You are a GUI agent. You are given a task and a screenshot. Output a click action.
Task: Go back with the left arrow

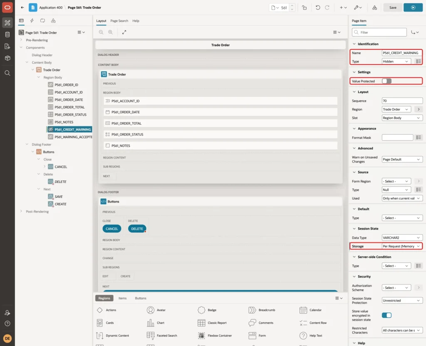(x=22, y=7)
